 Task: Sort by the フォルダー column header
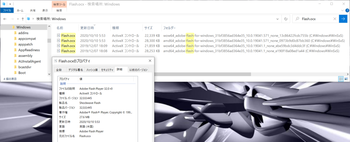point(169,28)
